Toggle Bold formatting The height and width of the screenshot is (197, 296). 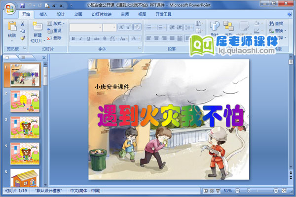pyautogui.click(x=73, y=38)
